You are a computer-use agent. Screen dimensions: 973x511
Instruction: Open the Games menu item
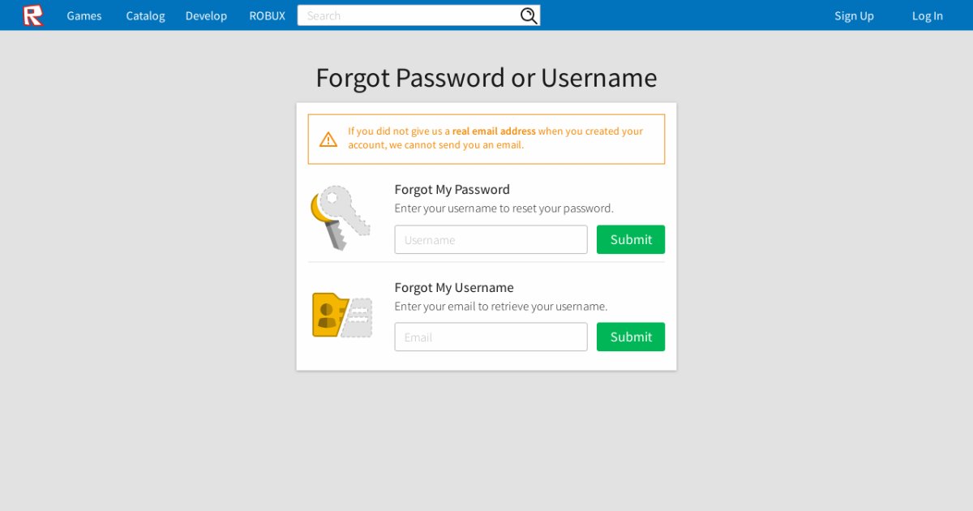click(x=84, y=15)
